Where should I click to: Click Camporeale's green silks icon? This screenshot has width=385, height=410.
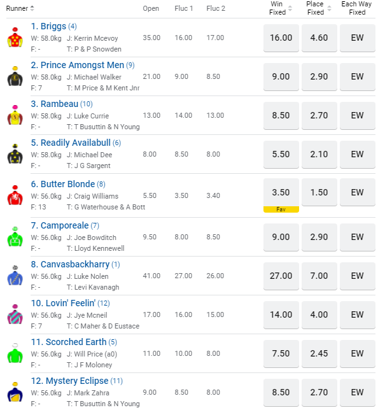coord(15,237)
